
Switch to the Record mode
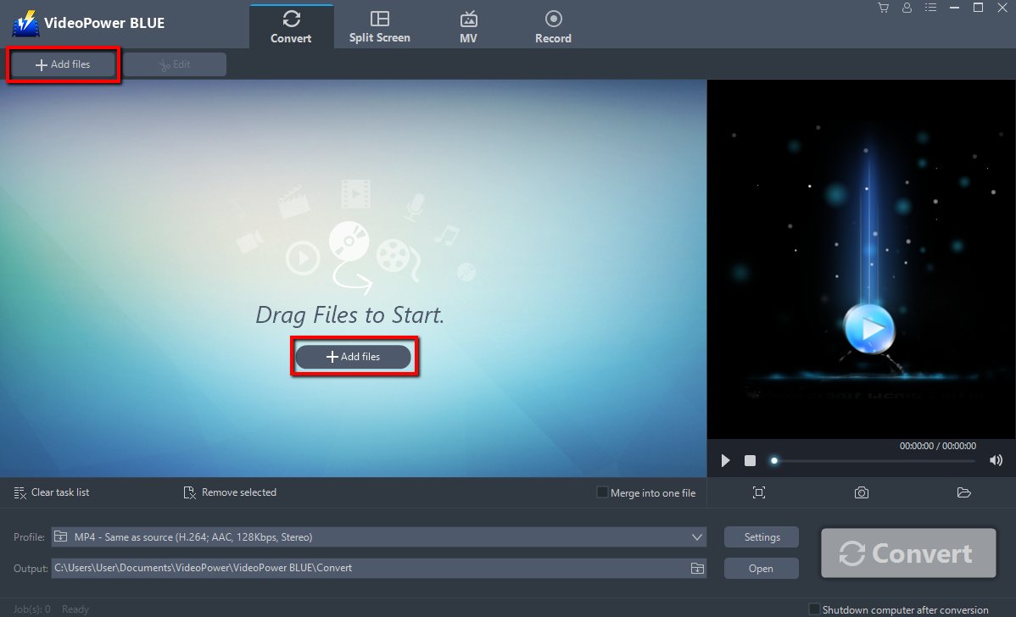point(553,24)
